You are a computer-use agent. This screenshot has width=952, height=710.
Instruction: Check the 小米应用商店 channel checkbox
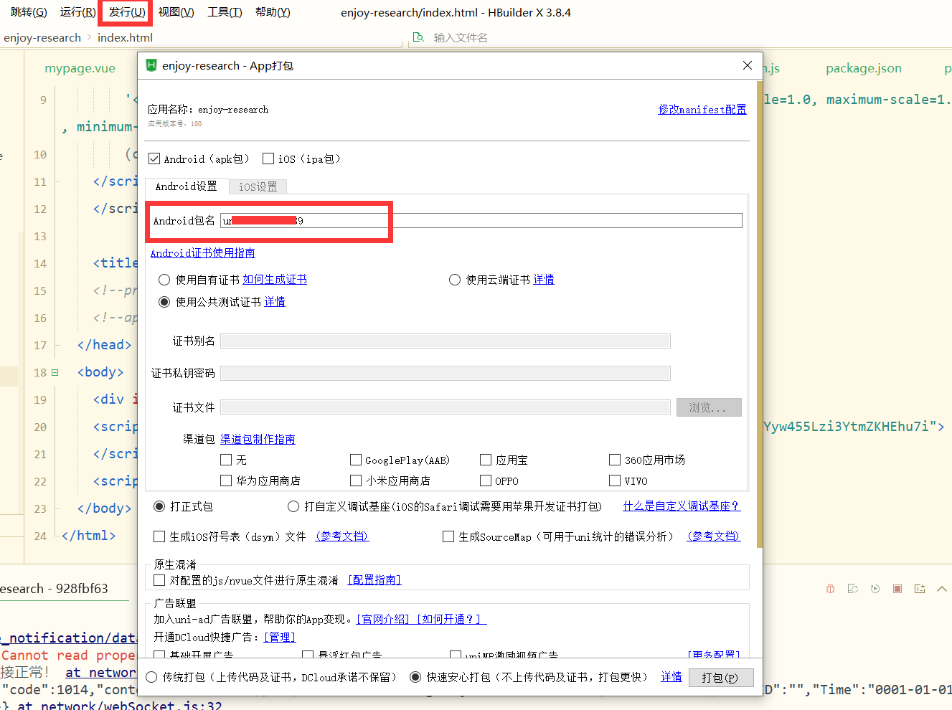(356, 481)
